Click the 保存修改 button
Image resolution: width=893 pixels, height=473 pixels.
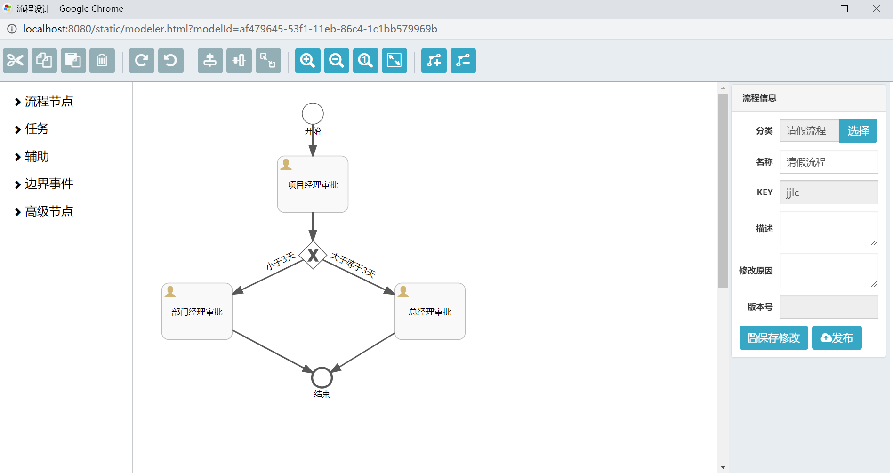coord(773,338)
